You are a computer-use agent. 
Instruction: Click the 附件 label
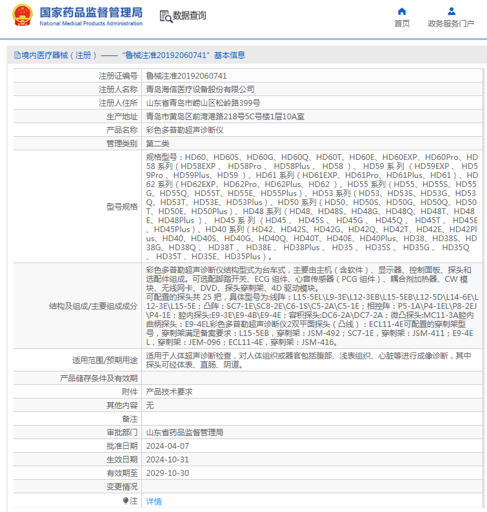(130, 392)
